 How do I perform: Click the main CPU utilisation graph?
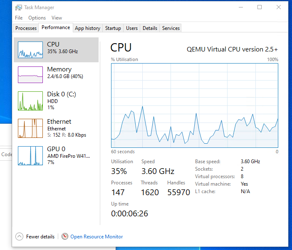point(195,105)
